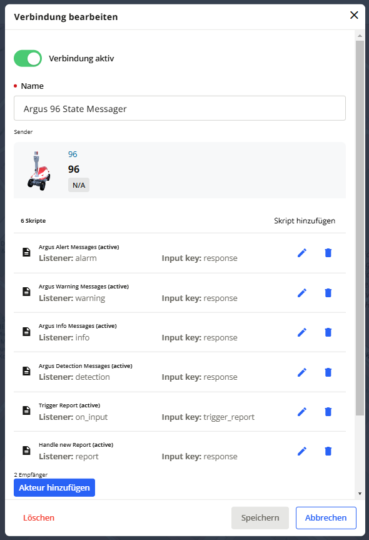Delete the Argus Warning Messages script
Image resolution: width=369 pixels, height=540 pixels.
tap(328, 293)
